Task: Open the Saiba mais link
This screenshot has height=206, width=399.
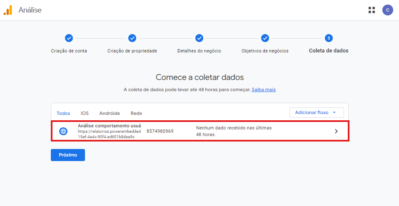Action: [264, 89]
